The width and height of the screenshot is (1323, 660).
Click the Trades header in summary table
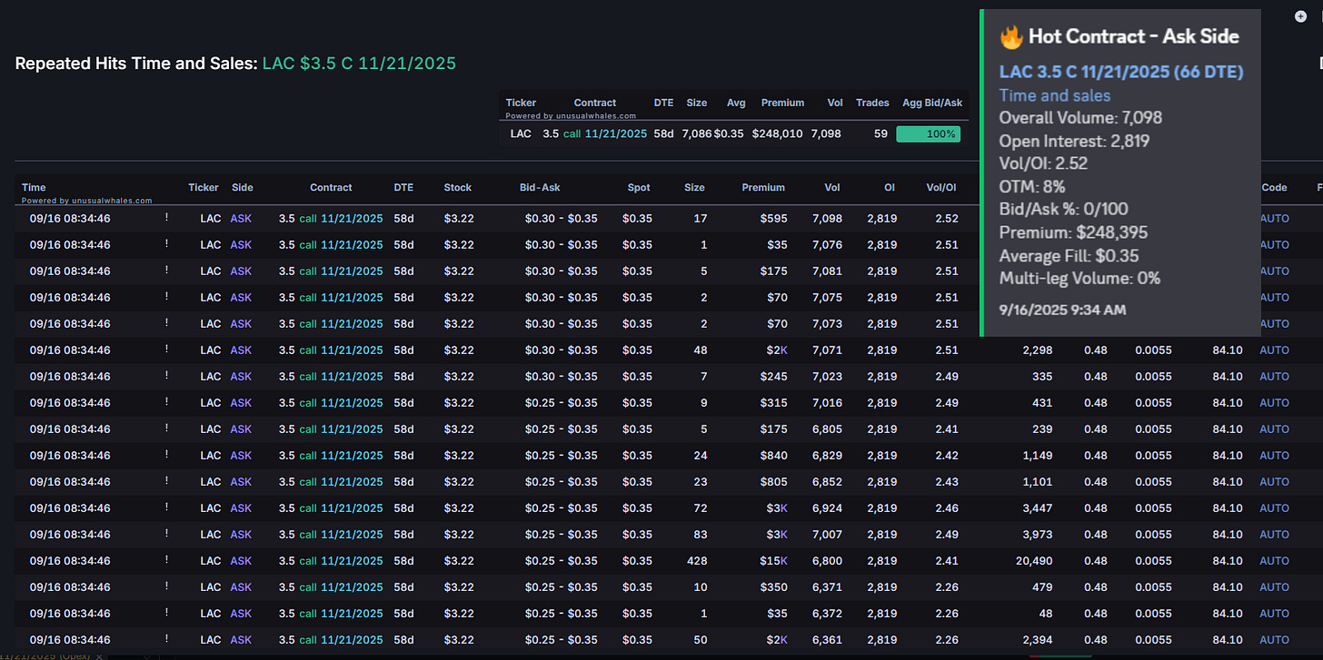pyautogui.click(x=872, y=103)
